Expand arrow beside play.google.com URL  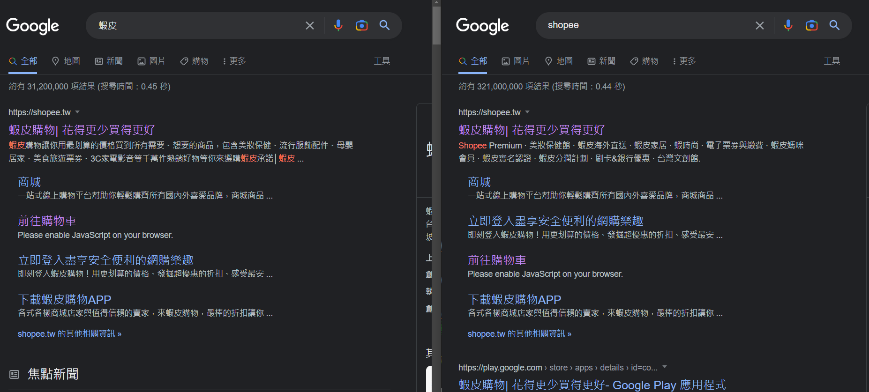pos(664,367)
